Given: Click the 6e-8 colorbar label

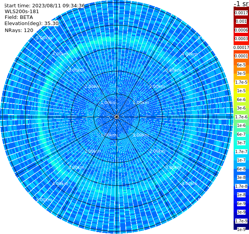Looking at the screenshot, I should tap(241, 169).
